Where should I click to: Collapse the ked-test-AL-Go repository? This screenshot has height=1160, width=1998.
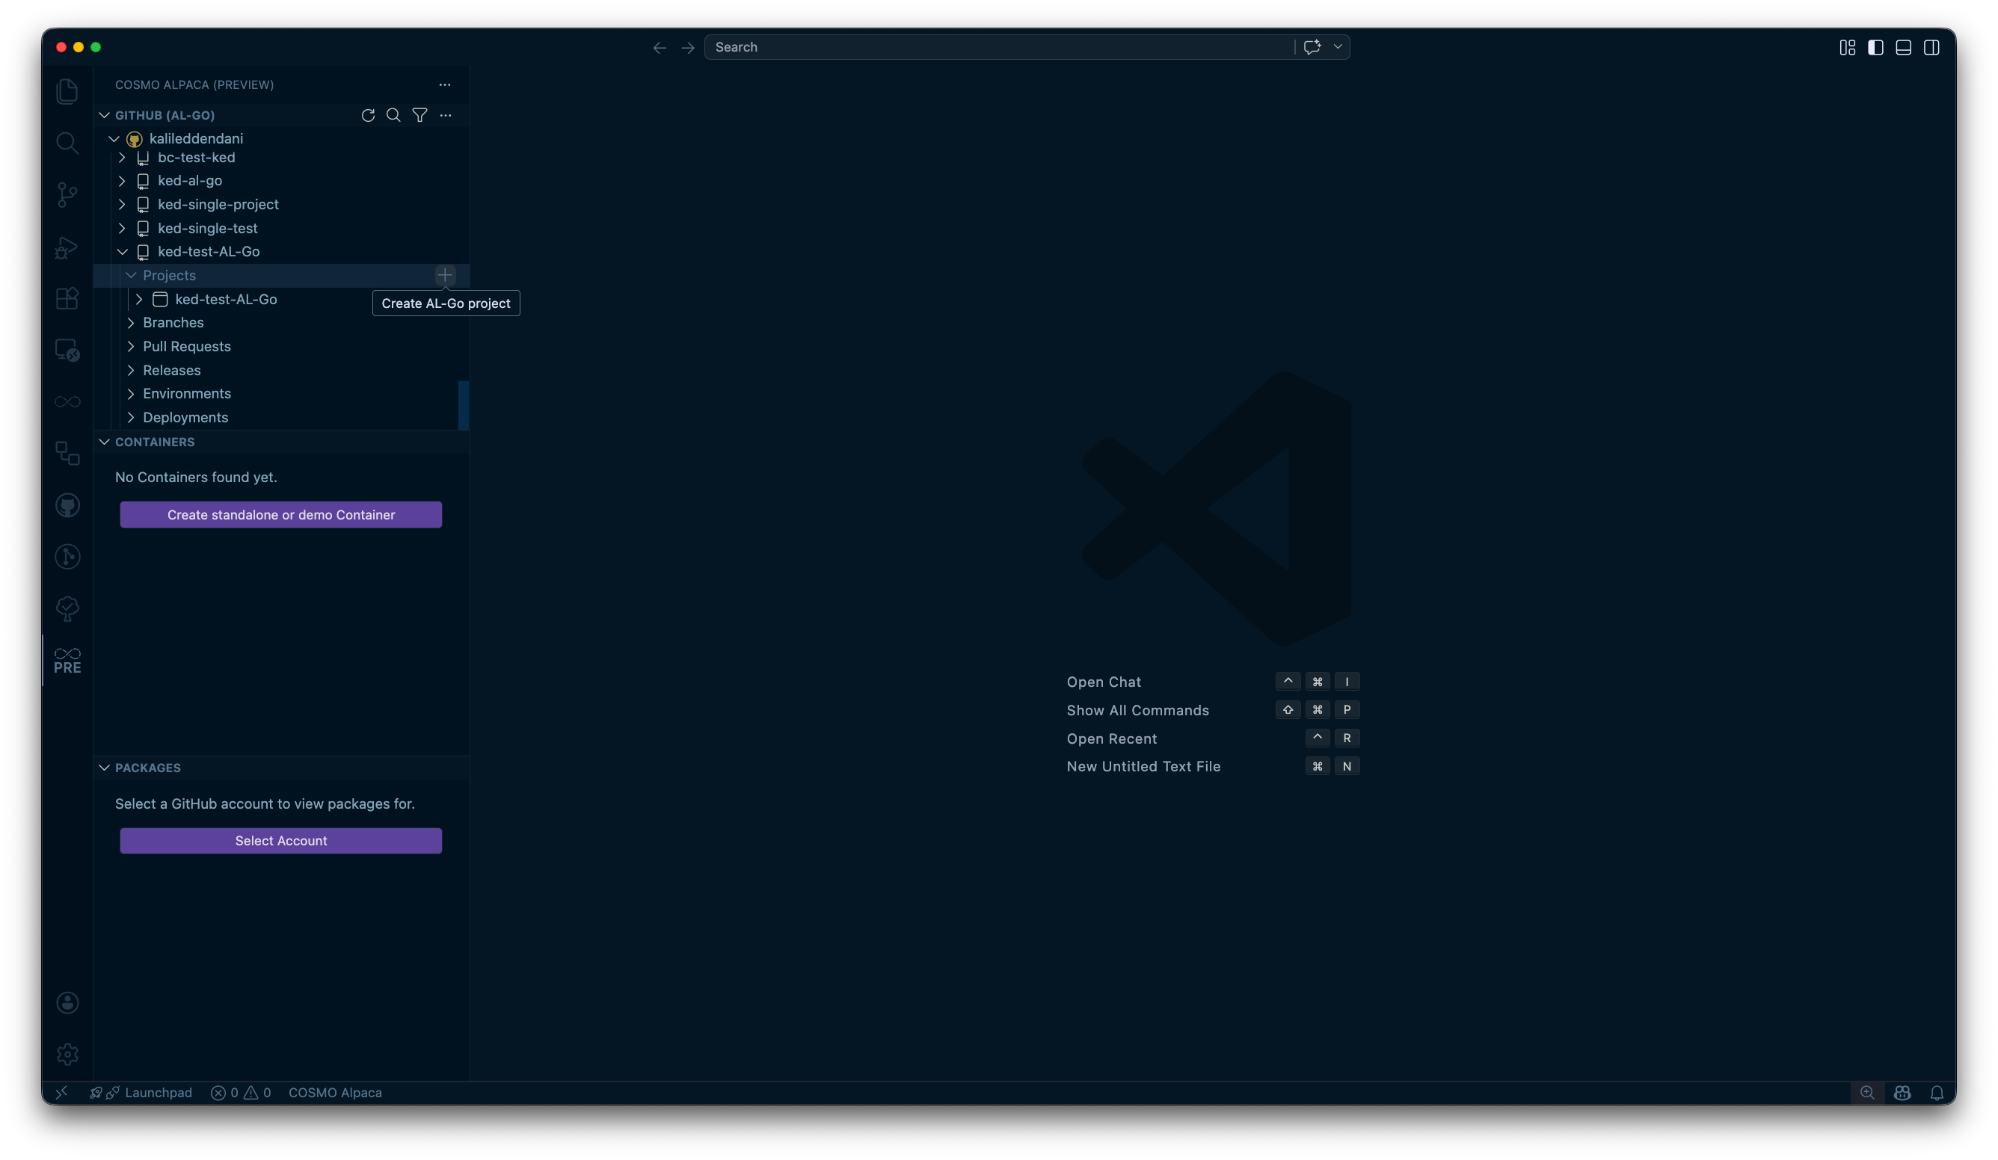pos(122,252)
